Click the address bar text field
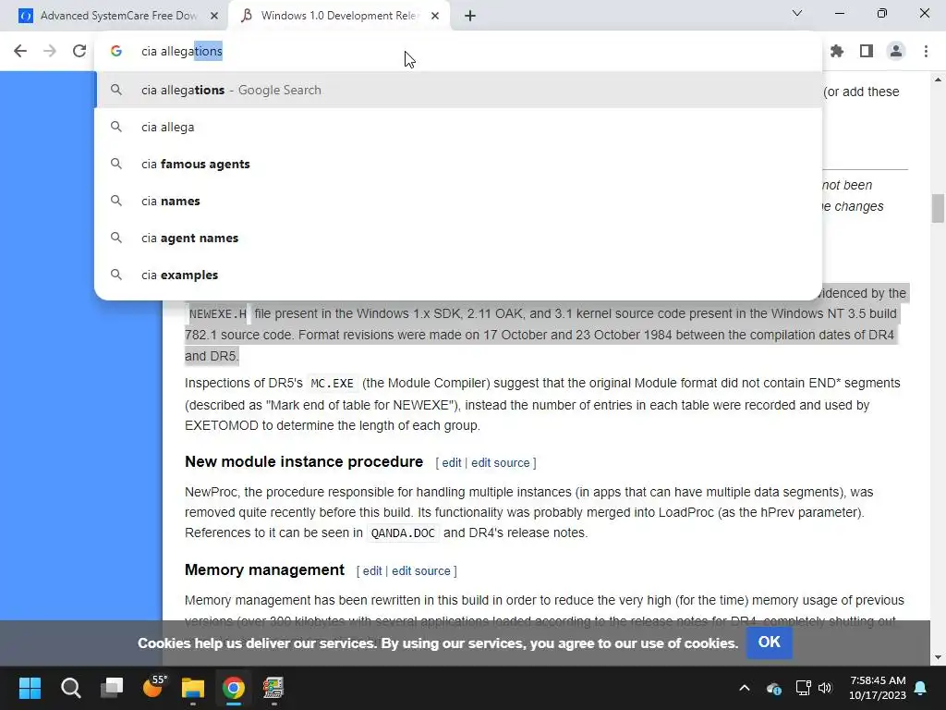 458,52
